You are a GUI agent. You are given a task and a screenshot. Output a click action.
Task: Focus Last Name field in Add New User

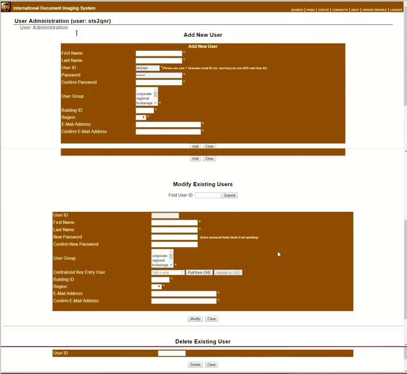(159, 61)
